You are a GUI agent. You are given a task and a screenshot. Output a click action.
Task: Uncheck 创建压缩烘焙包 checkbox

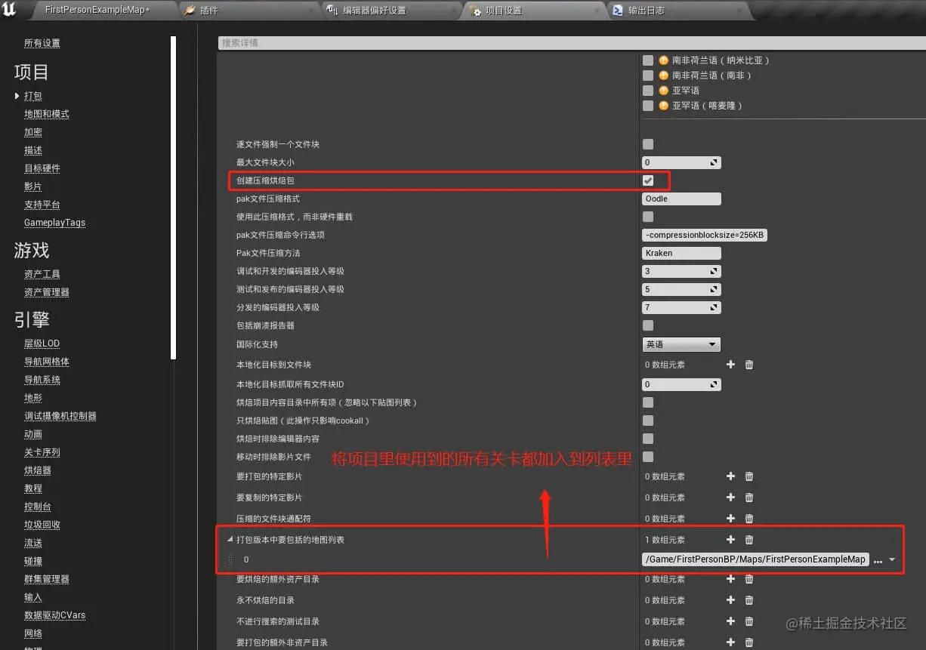click(647, 180)
